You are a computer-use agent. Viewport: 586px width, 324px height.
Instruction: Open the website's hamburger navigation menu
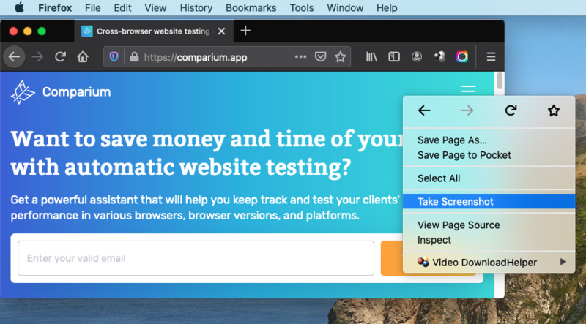click(x=468, y=88)
